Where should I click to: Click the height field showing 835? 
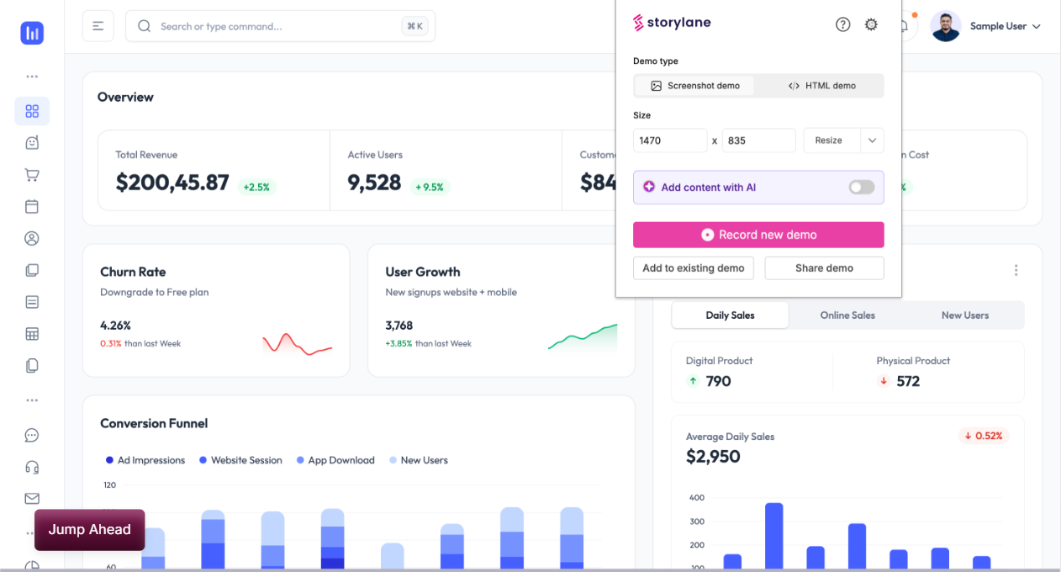[x=758, y=140]
